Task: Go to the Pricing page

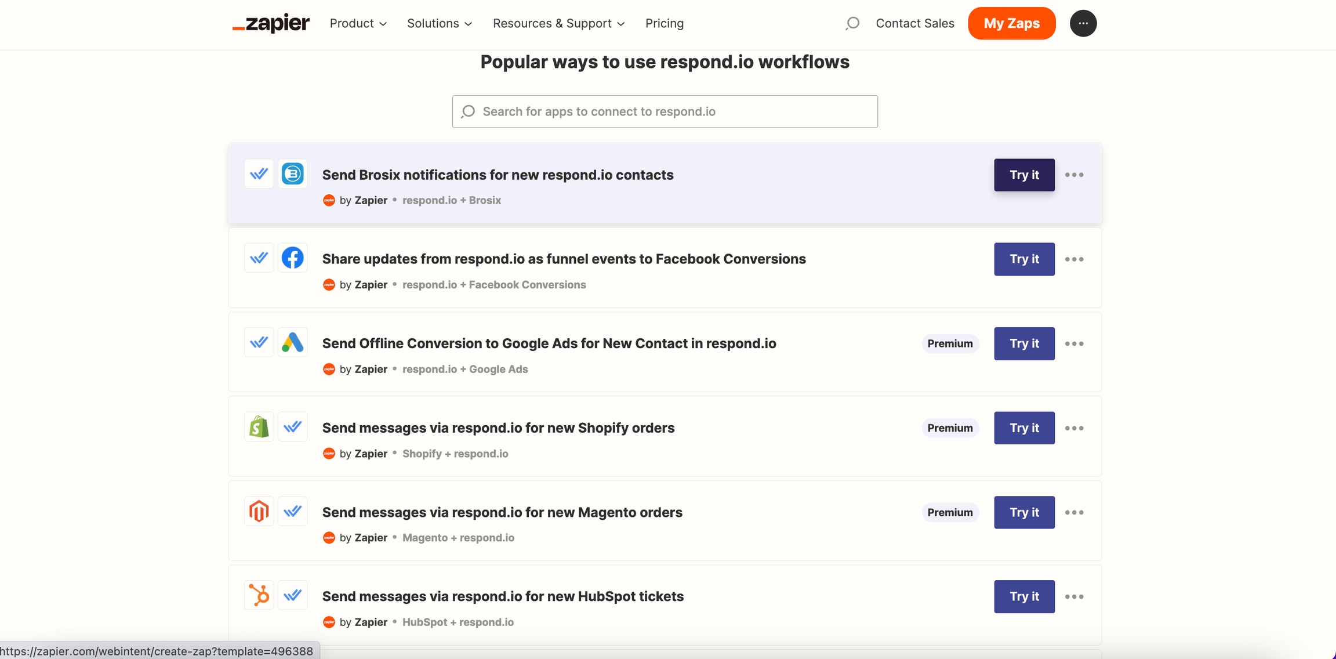Action: tap(665, 23)
